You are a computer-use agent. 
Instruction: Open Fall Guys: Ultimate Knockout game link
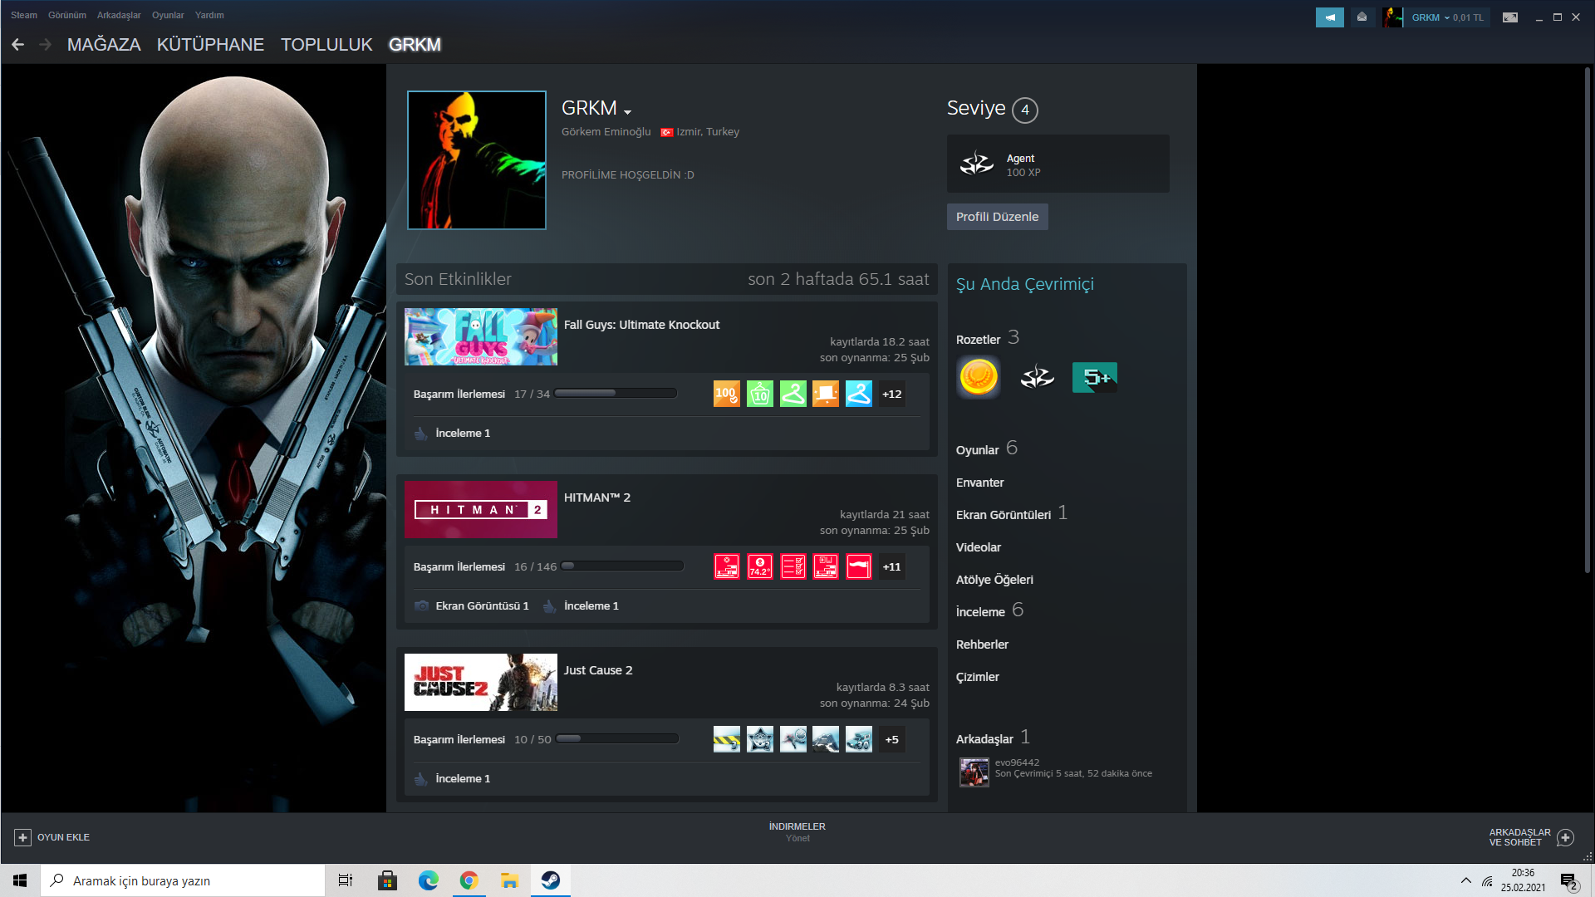[641, 325]
